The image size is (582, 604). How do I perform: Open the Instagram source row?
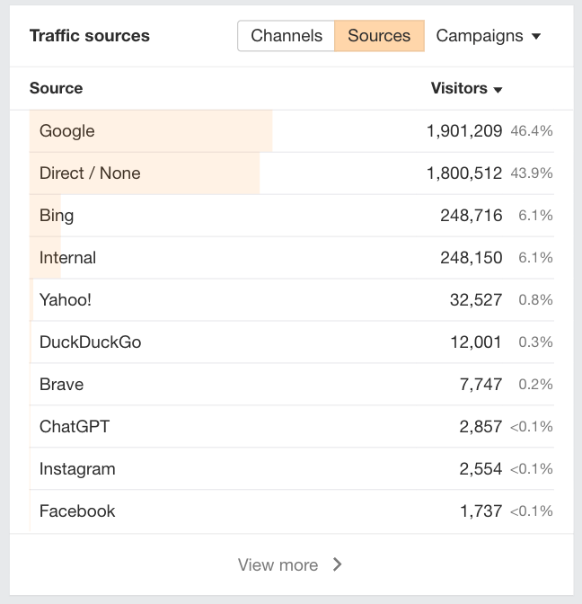(x=77, y=469)
